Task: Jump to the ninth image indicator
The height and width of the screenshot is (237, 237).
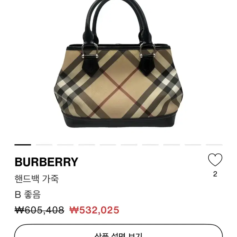Action: coord(193,145)
